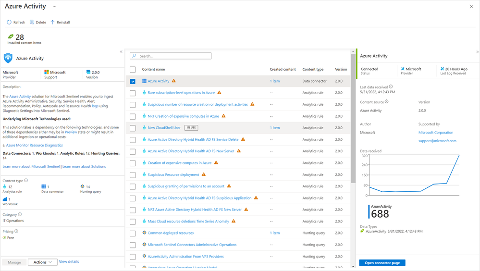The height and width of the screenshot is (271, 480).
Task: Open the Azure Monitor Resource Diagnostics link
Action: [35, 145]
